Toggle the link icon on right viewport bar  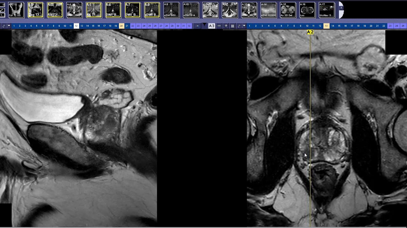pos(239,26)
